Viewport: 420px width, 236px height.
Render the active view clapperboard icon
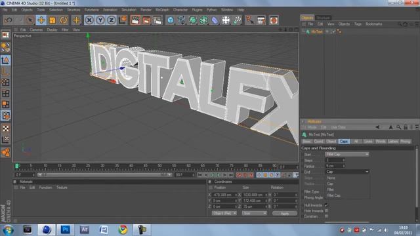click(x=135, y=20)
